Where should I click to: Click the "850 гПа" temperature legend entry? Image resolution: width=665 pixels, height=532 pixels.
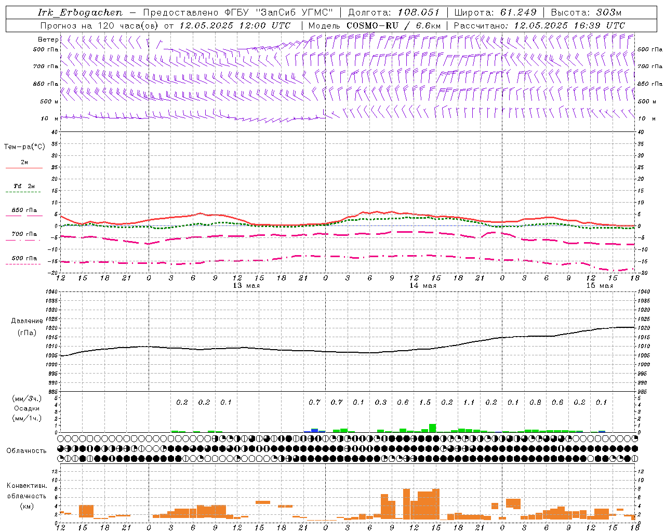coord(24,210)
